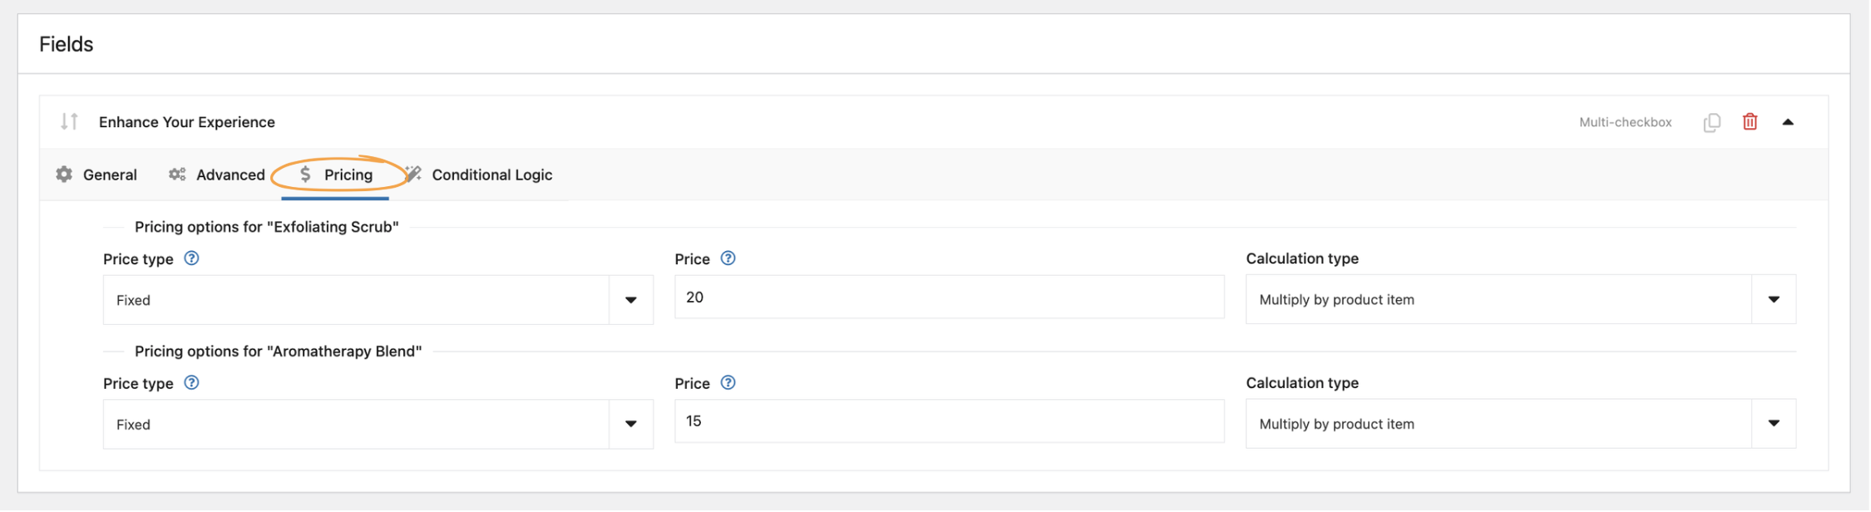Click the Price input showing 15
The height and width of the screenshot is (512, 1871).
point(948,421)
